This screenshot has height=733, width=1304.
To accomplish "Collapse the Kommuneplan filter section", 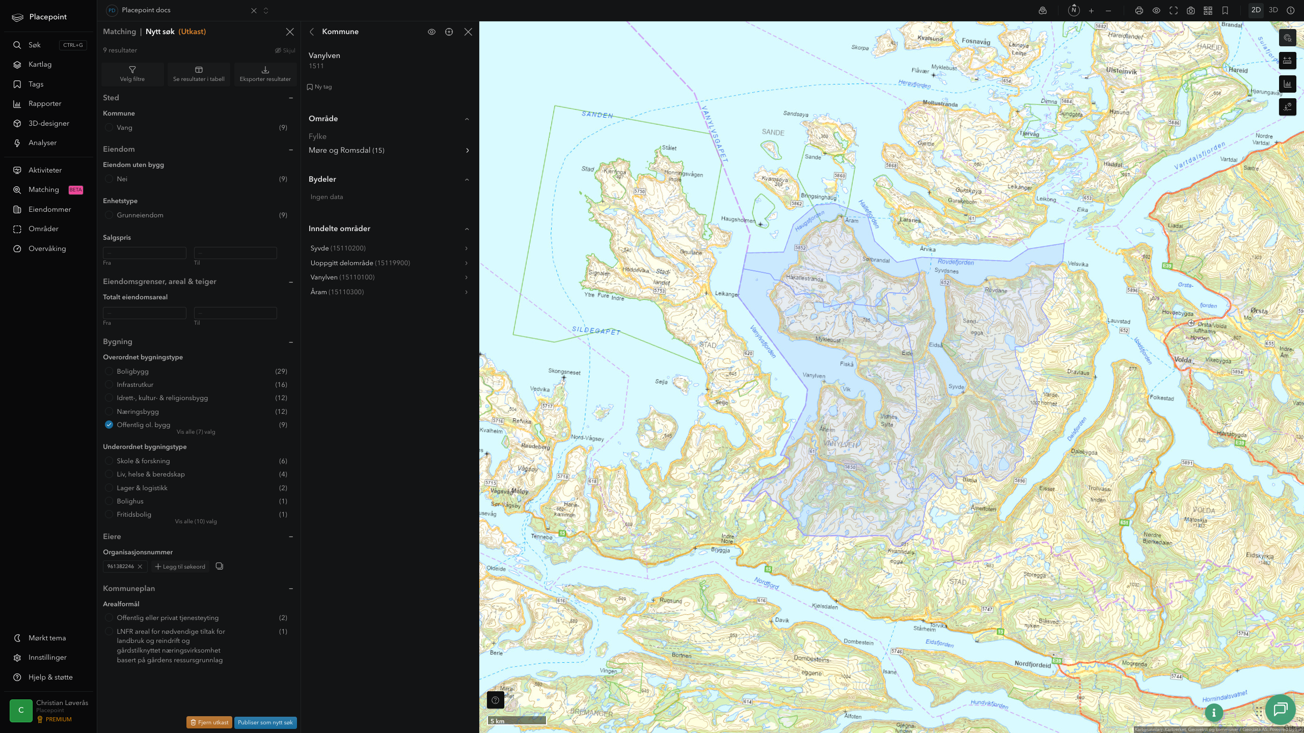I will tap(291, 588).
